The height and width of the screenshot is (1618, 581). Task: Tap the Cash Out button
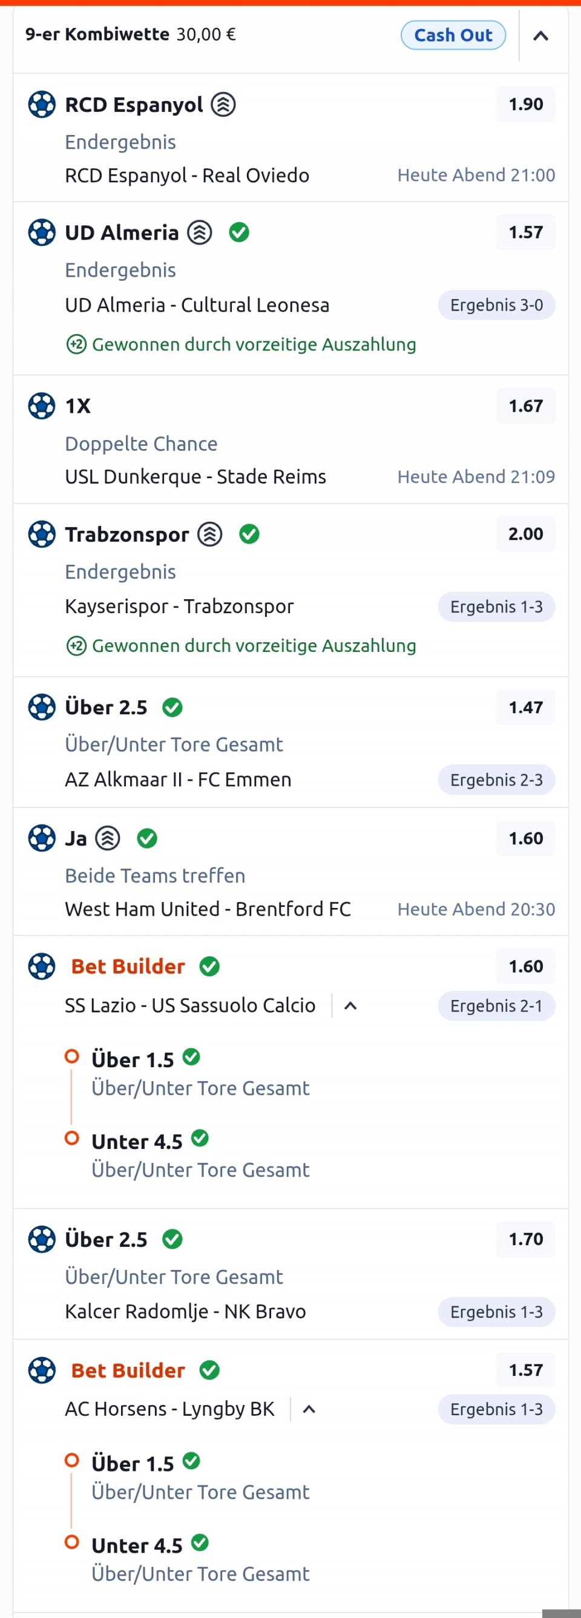coord(453,35)
